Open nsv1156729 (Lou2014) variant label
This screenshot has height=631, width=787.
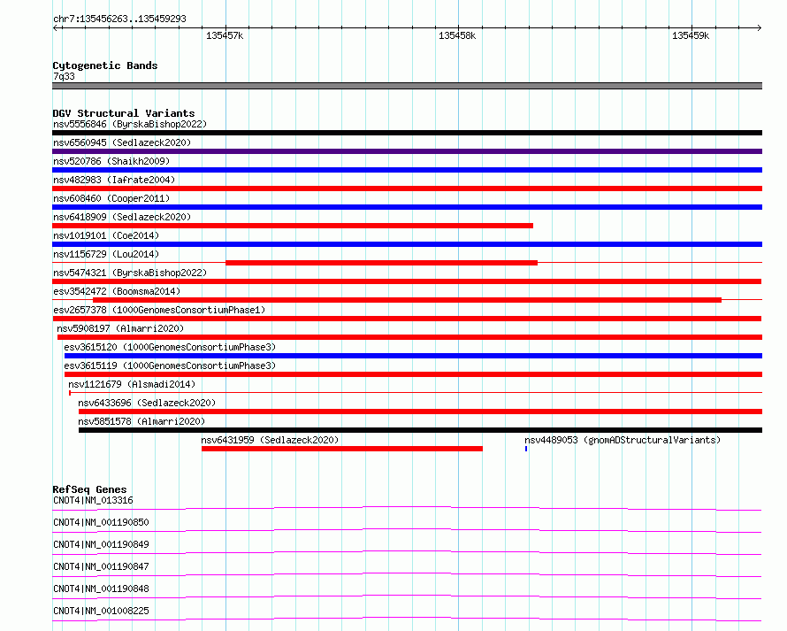point(106,254)
